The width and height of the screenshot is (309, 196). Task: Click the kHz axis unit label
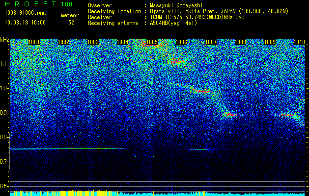tap(4, 40)
